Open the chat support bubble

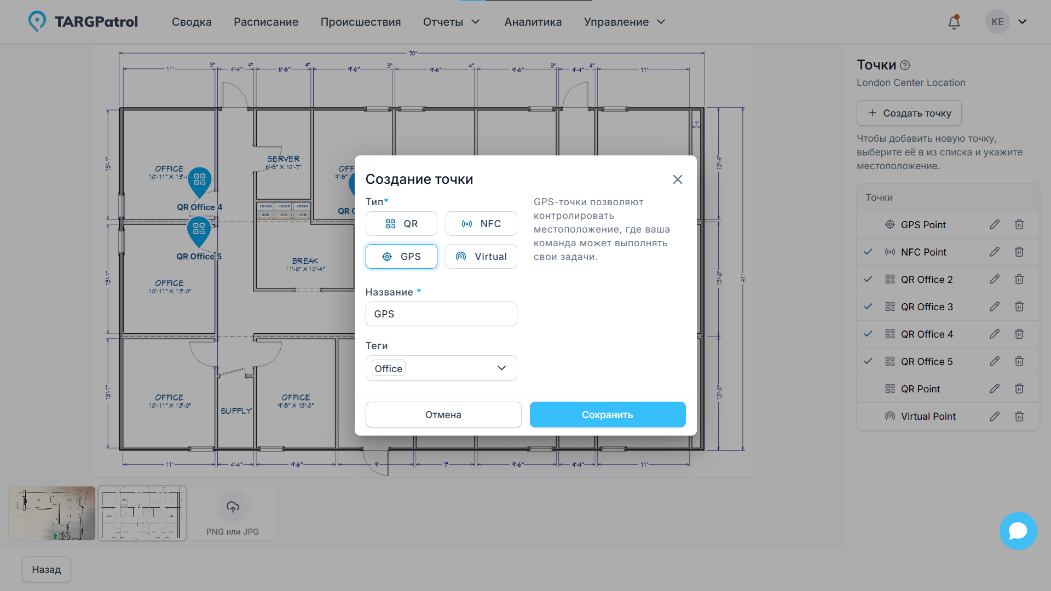point(1018,531)
